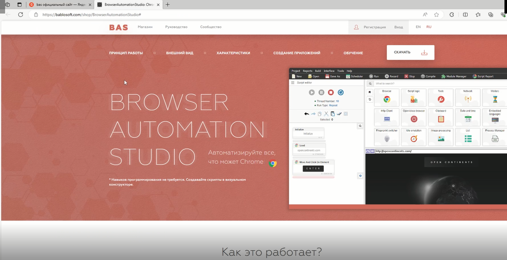
Task: Close the BrowserAutomationStudio tab
Action: 158,5
